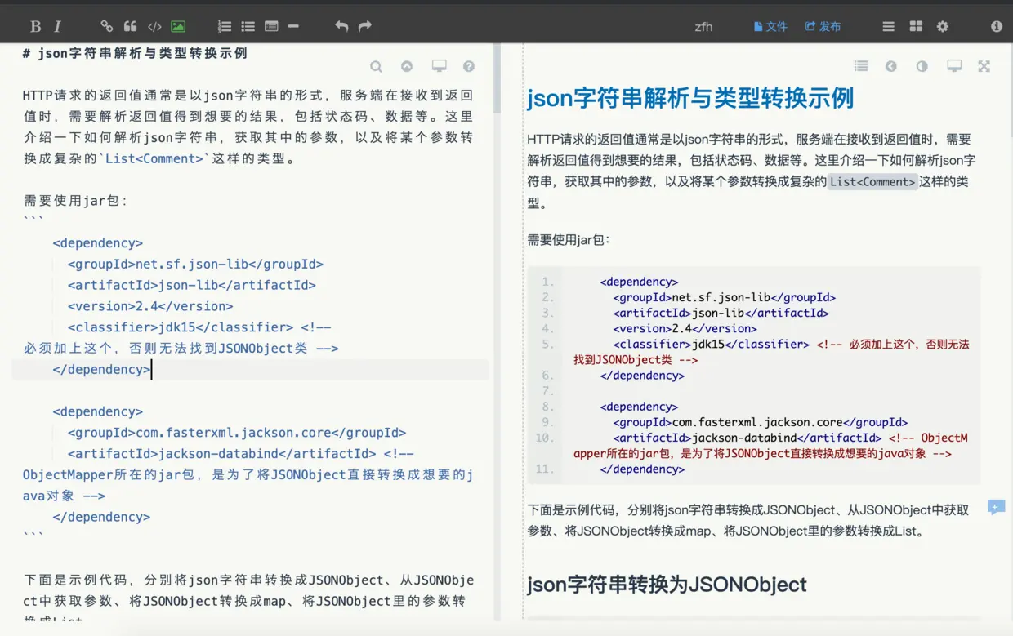The width and height of the screenshot is (1013, 636).
Task: Click the left-arrow circle icon in preview pane
Action: (x=891, y=66)
